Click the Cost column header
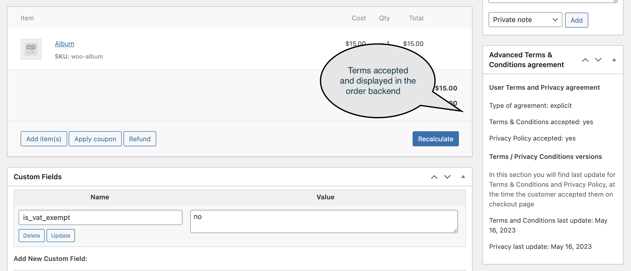Viewport: 631px width, 271px height. [x=359, y=18]
